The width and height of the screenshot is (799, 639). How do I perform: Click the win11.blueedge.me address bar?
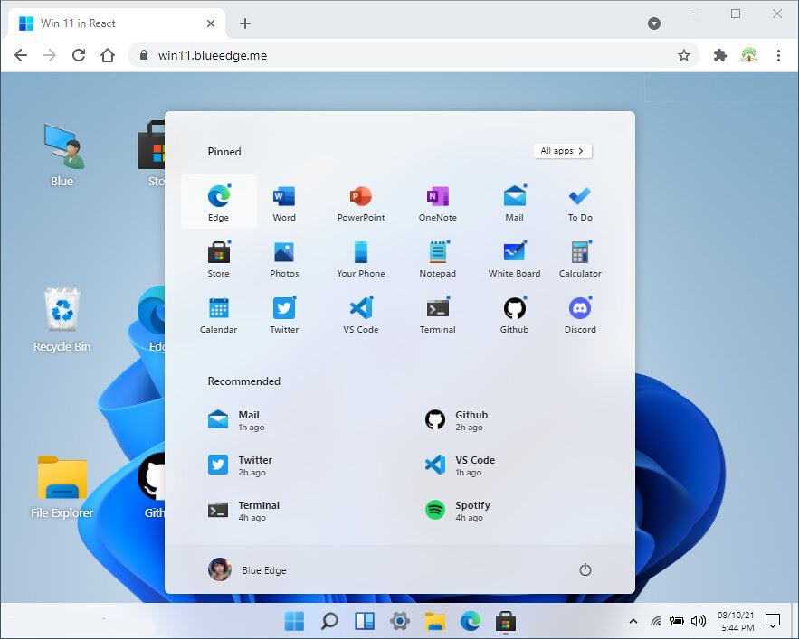(414, 55)
